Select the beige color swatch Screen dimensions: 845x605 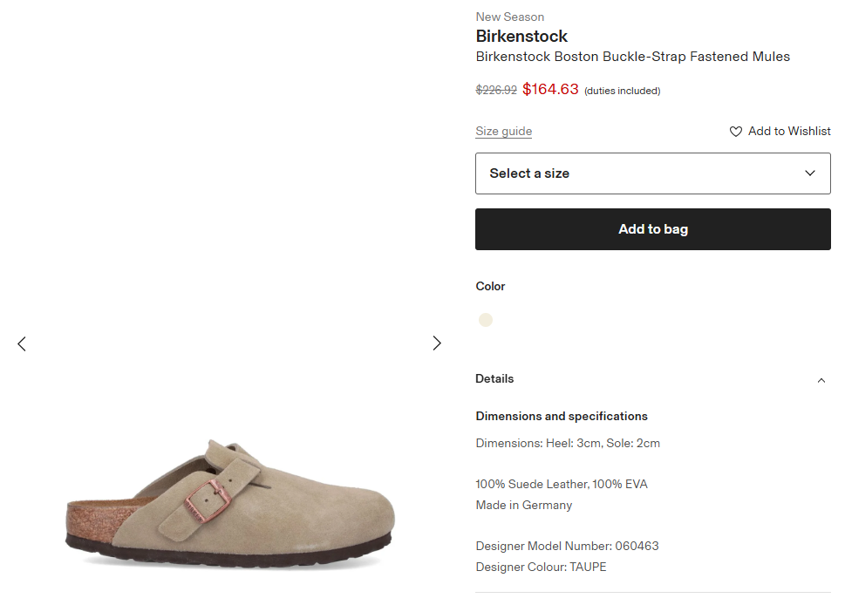[486, 320]
